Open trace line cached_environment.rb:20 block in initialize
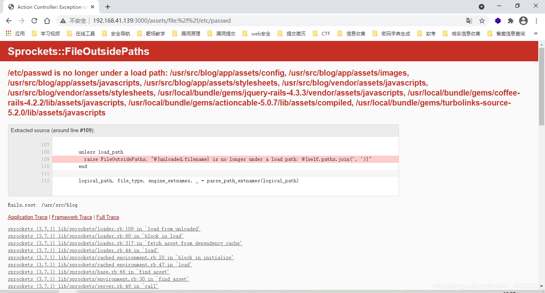The width and height of the screenshot is (545, 293). [x=121, y=258]
